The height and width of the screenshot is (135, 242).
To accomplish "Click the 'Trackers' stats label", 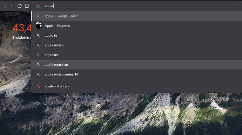I will pyautogui.click(x=21, y=37).
